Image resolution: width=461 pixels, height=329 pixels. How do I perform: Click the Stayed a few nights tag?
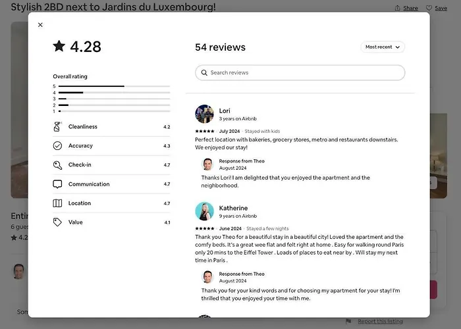coord(267,228)
